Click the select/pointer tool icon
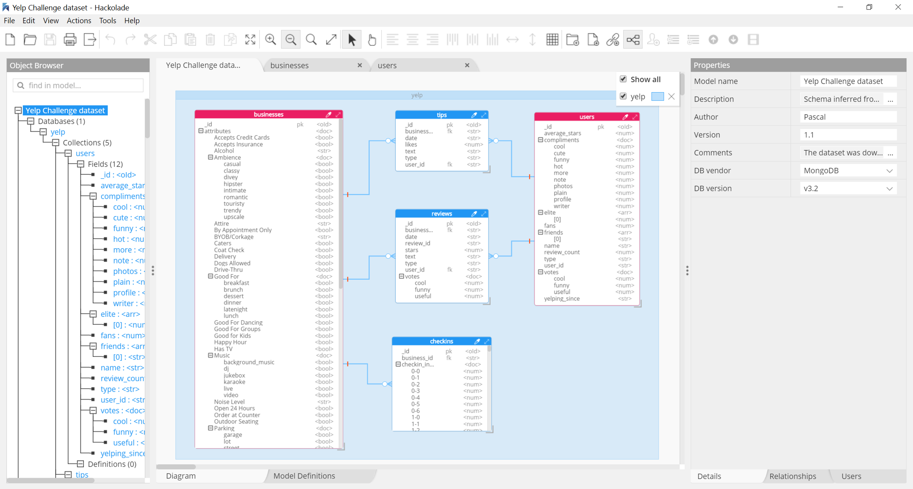 (351, 40)
